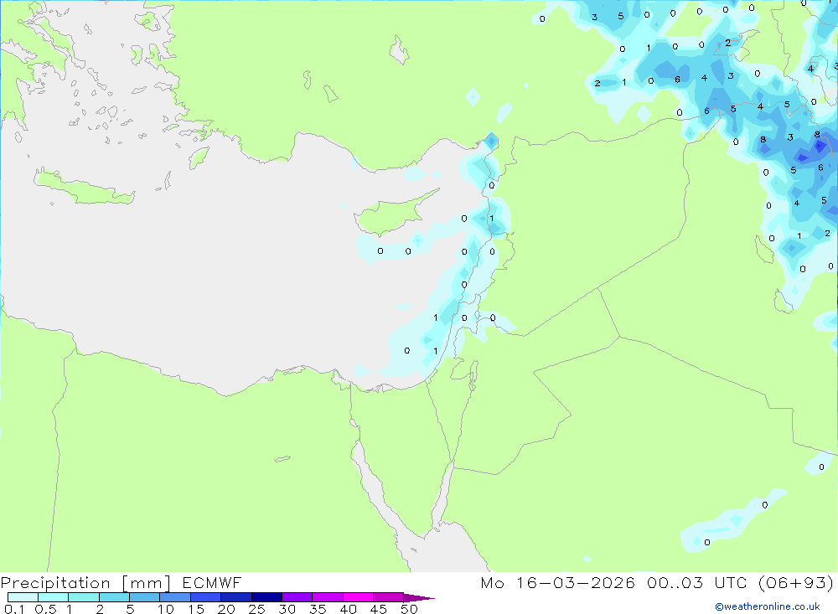Click the 2–5 mm legend swatch
The width and height of the screenshot is (838, 614).
114,597
